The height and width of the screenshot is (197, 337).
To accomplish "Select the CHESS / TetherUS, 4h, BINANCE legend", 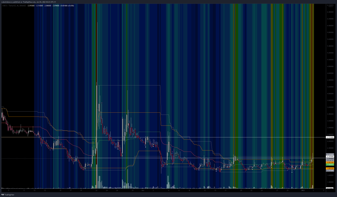I will [14, 6].
